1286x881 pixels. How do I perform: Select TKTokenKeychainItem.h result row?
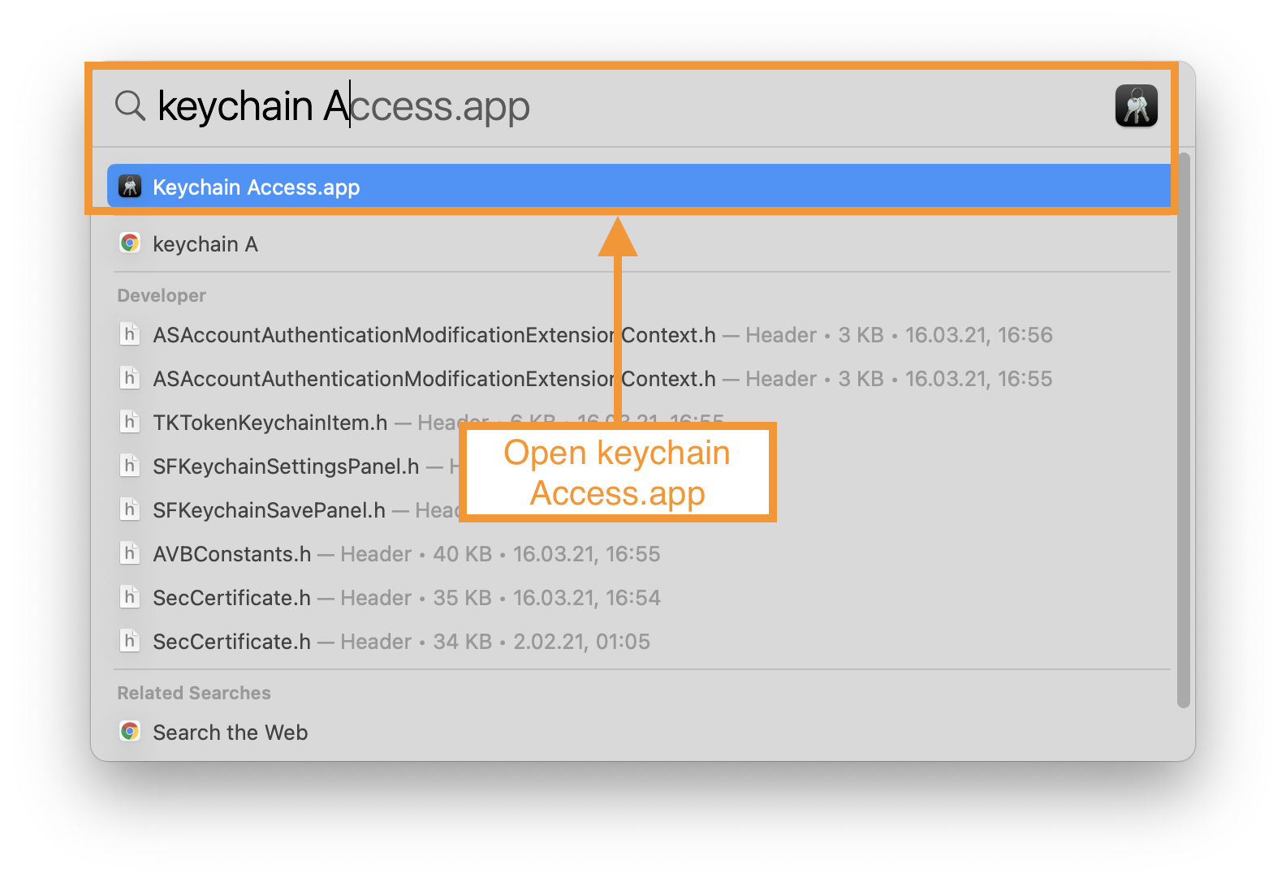coord(270,422)
